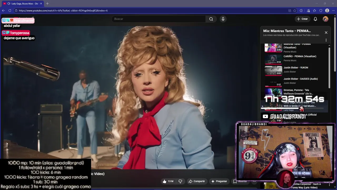
Task: Like the video with thumbs up
Action: coord(168,181)
